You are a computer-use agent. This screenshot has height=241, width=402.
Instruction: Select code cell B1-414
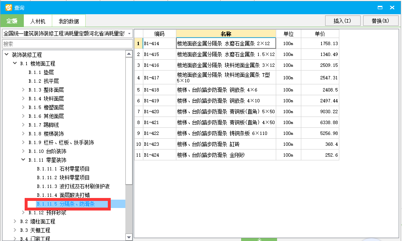pos(160,43)
